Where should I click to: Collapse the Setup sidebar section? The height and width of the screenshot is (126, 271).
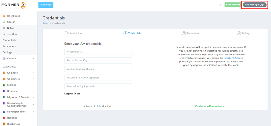coord(33,28)
